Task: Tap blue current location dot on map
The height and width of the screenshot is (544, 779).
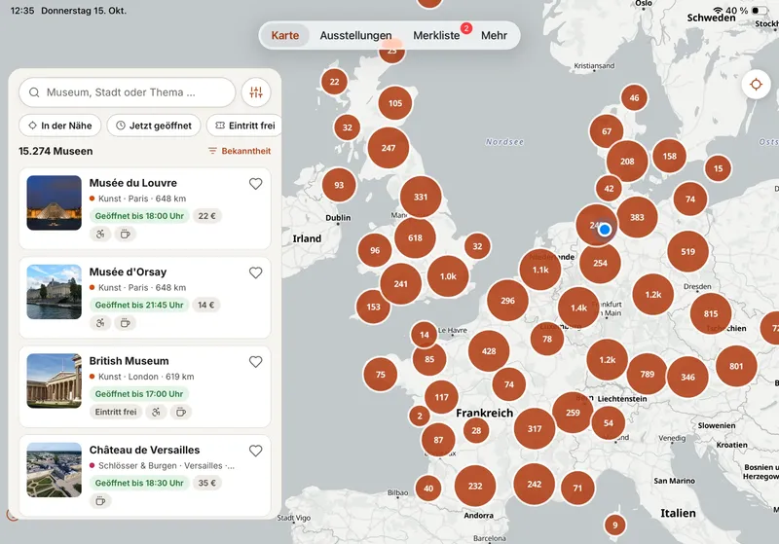Action: 605,230
